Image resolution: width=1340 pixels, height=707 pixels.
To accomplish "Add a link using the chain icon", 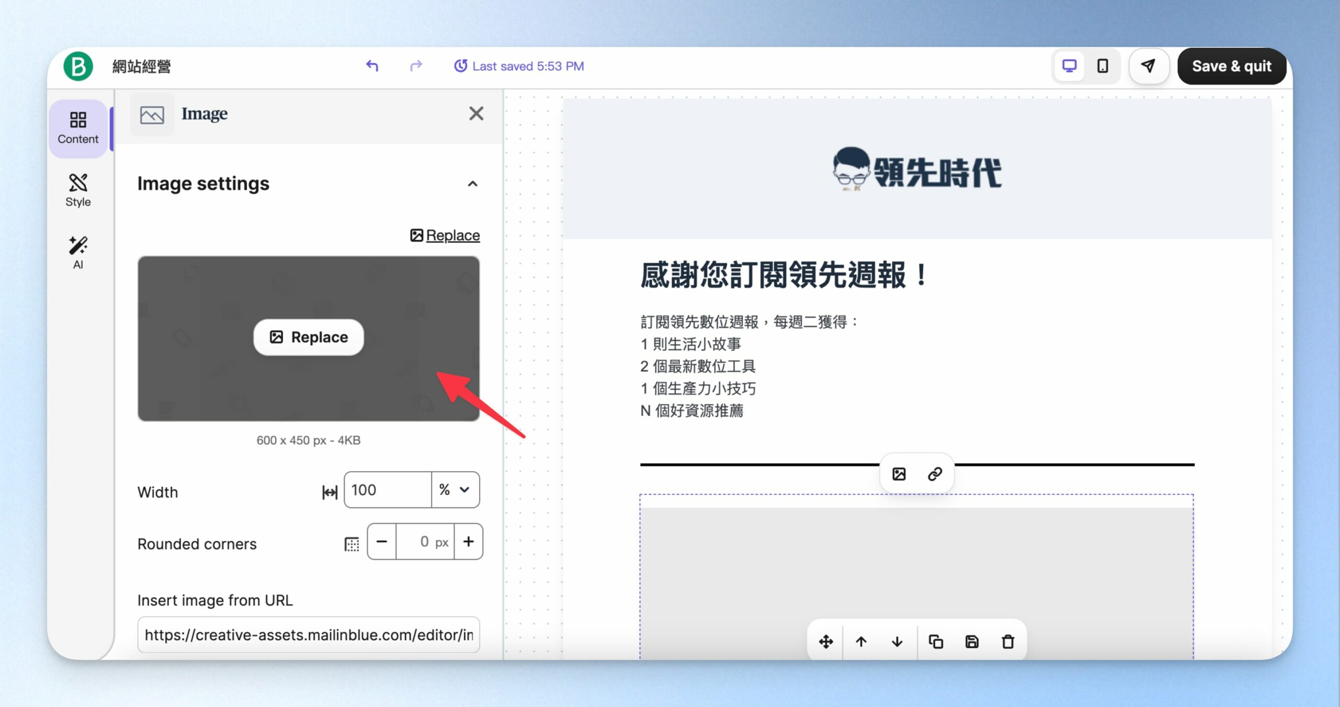I will (x=935, y=474).
